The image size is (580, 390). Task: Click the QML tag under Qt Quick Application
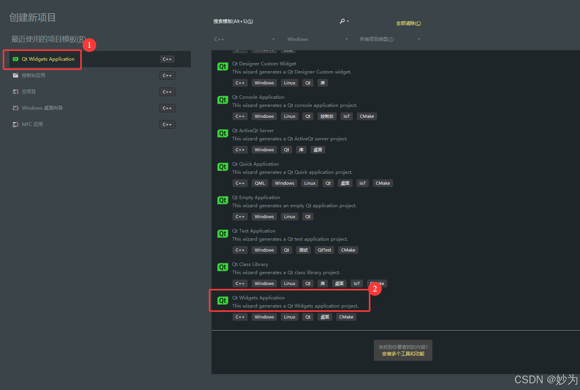pyautogui.click(x=260, y=183)
